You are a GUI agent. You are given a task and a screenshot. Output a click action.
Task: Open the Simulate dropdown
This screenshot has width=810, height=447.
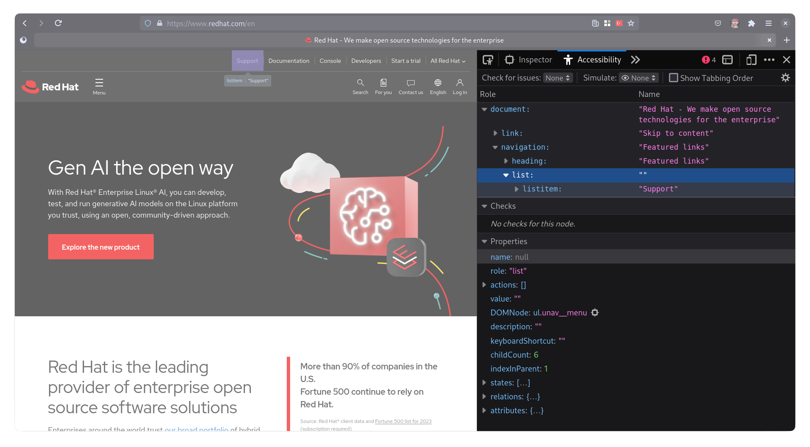[638, 78]
